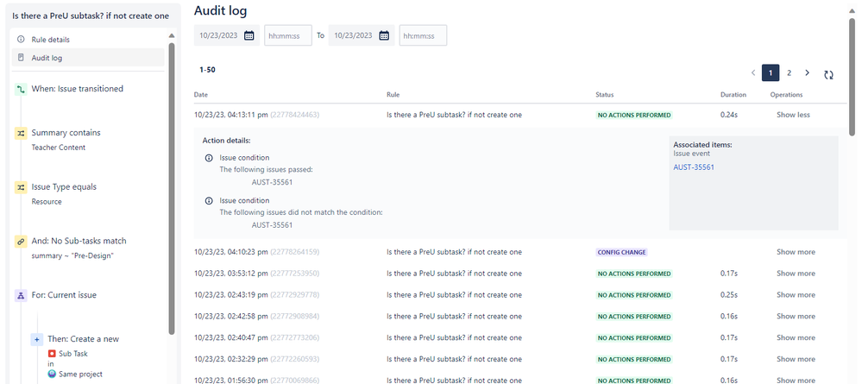Click the Audit log page heading
The image size is (862, 384).
click(220, 9)
